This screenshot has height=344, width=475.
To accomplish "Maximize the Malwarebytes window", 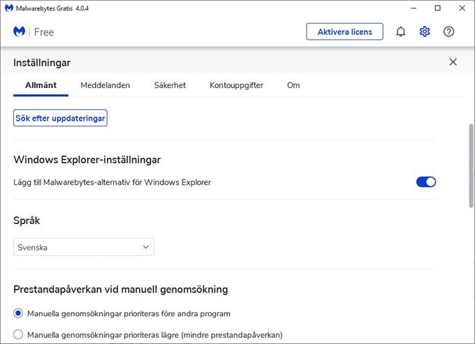I will (437, 8).
